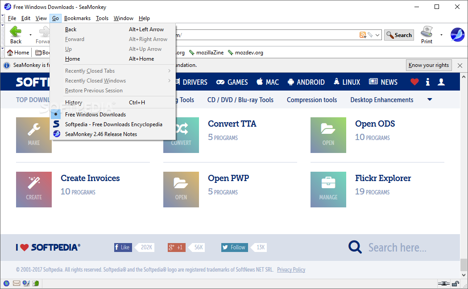Click the Convert TTA title link
This screenshot has height=289, width=468.
(x=232, y=124)
